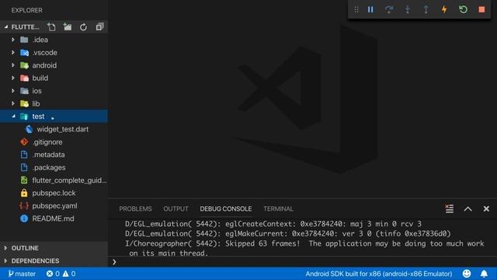Open pubspec.yaml file
The width and height of the screenshot is (497, 280).
pos(54,205)
